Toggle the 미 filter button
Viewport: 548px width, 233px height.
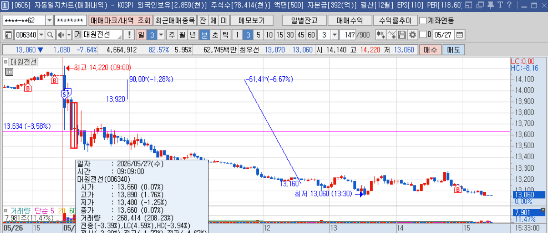coord(224,20)
